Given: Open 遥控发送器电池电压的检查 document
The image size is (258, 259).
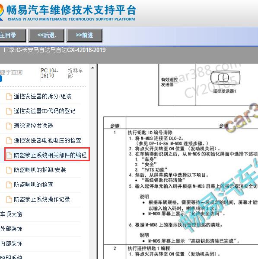Looking at the screenshot, I should (x=48, y=140).
